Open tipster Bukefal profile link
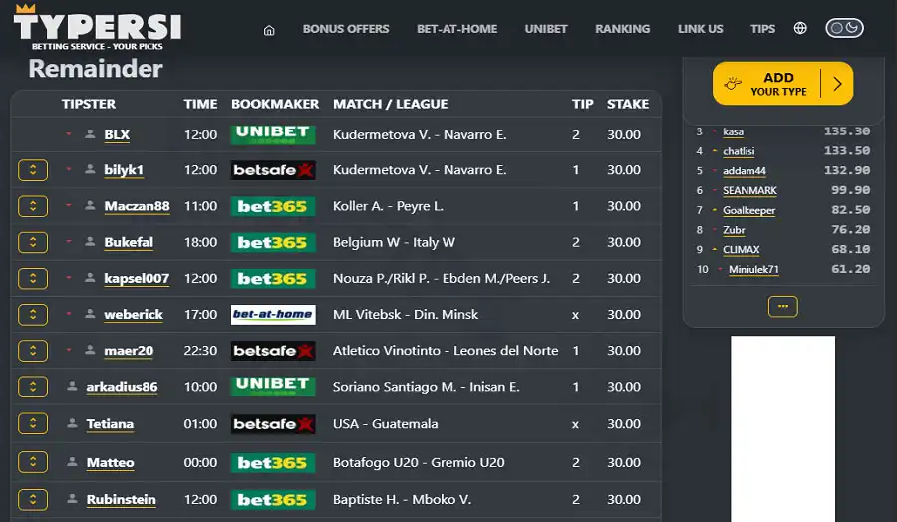This screenshot has height=522, width=897. (129, 242)
